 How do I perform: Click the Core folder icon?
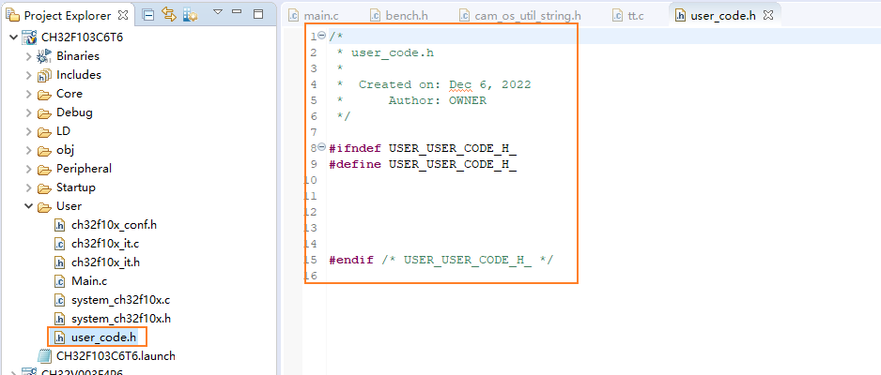(44, 94)
